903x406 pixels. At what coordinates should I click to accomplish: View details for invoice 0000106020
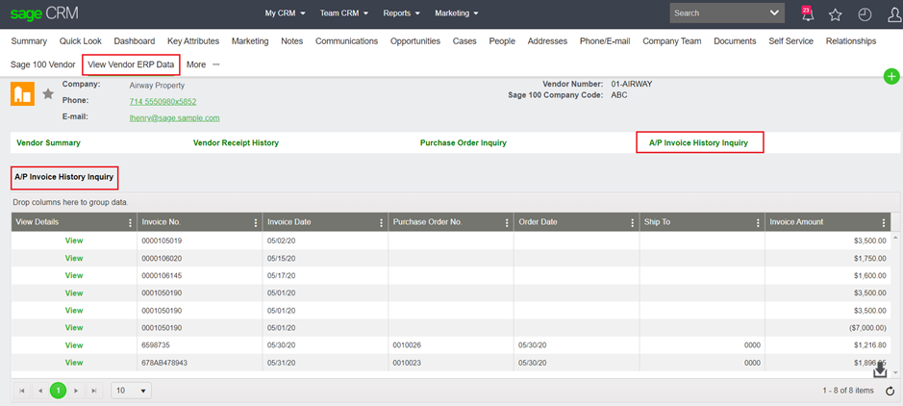point(74,258)
